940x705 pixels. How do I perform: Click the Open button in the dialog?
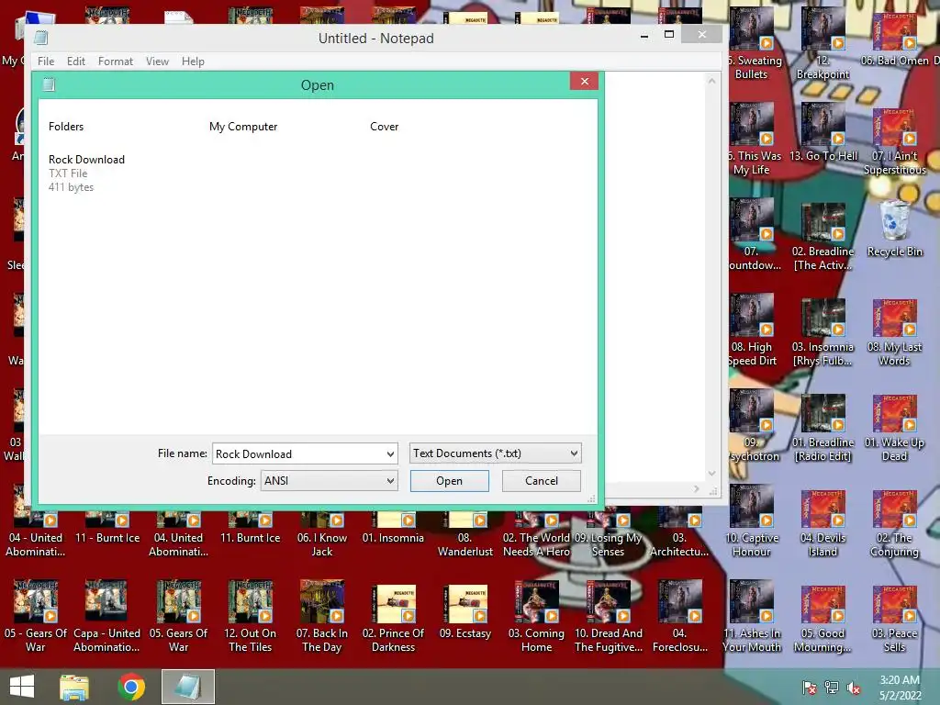pos(450,481)
